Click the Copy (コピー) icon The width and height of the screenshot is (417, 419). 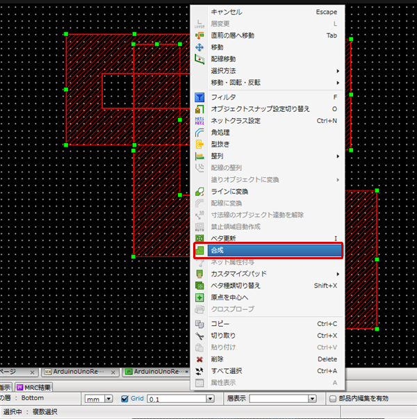[x=199, y=324]
